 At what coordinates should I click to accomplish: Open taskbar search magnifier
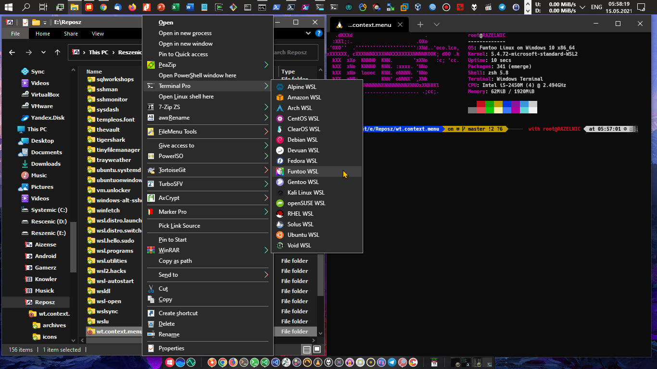[x=26, y=7]
